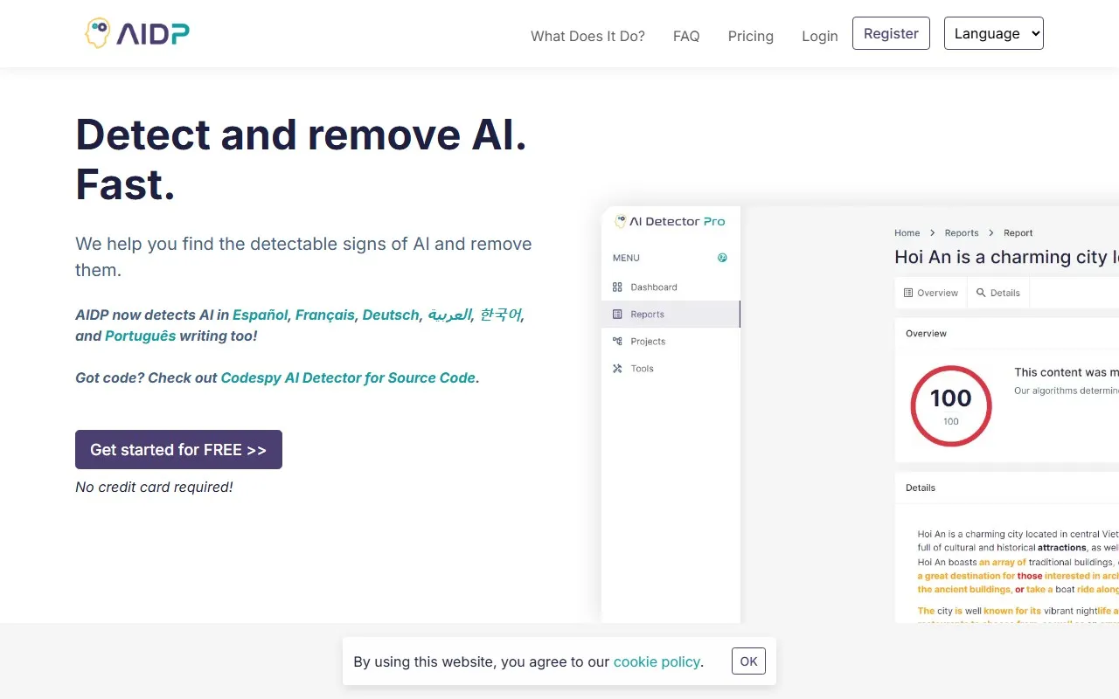The width and height of the screenshot is (1119, 699).
Task: Switch to the Overview tab
Action: 930,293
